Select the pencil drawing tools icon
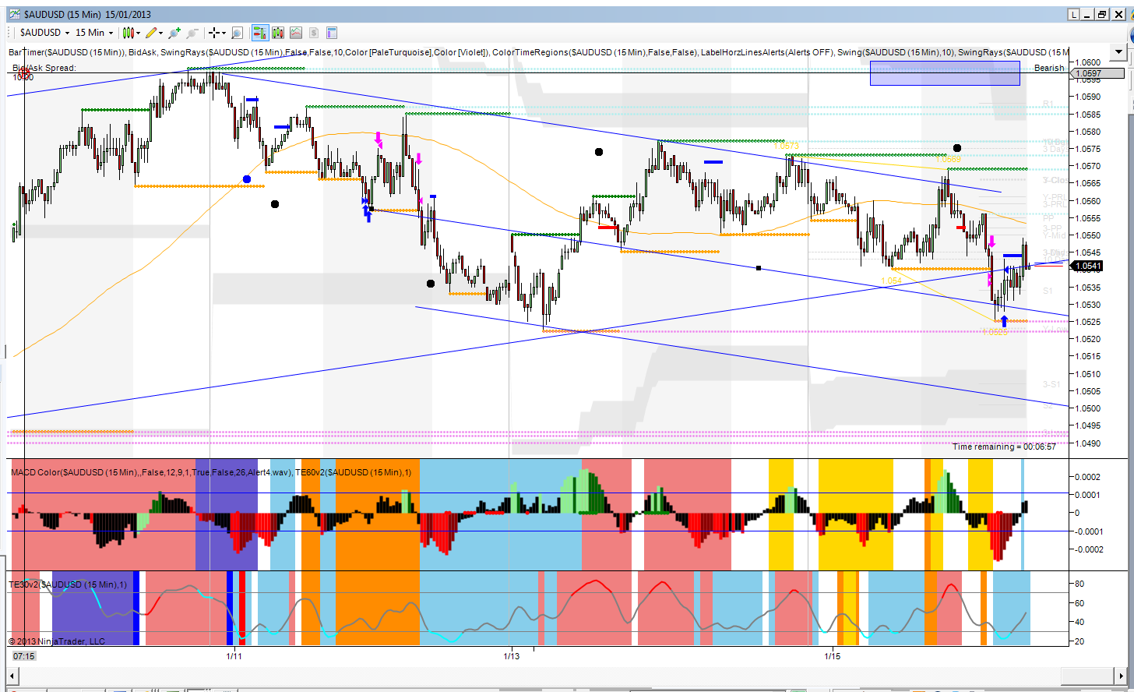Viewport: 1134px width, 692px height. click(x=150, y=33)
